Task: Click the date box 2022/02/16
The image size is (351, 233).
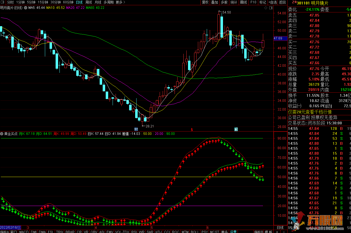Action: coord(10,227)
